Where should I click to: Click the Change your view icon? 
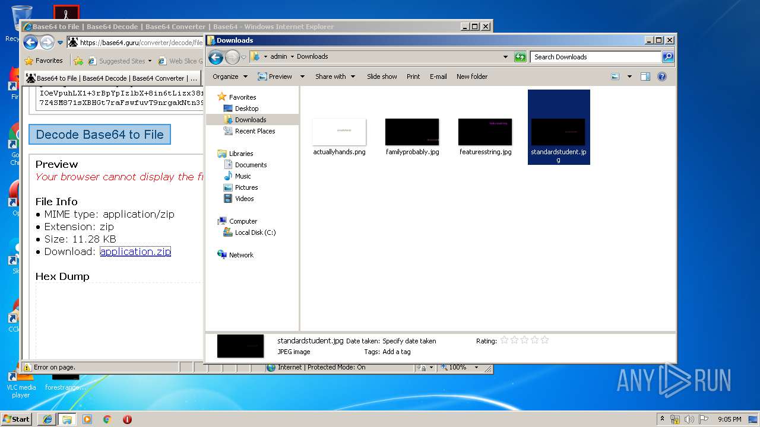tap(615, 77)
